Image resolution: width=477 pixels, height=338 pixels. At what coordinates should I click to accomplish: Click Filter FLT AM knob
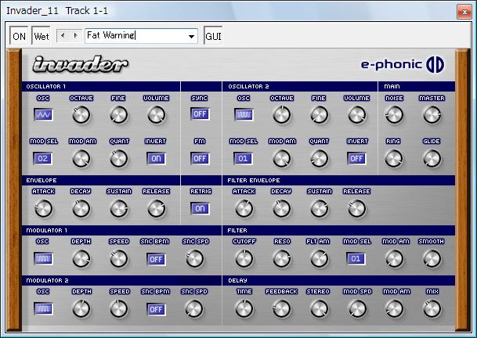(x=319, y=259)
